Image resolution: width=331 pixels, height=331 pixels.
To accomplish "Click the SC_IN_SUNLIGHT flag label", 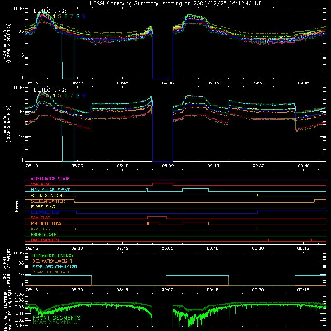I will coord(48,195).
